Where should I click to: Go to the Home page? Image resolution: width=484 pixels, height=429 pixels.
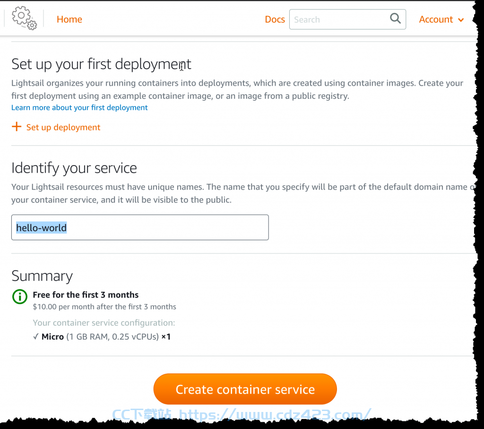tap(69, 19)
